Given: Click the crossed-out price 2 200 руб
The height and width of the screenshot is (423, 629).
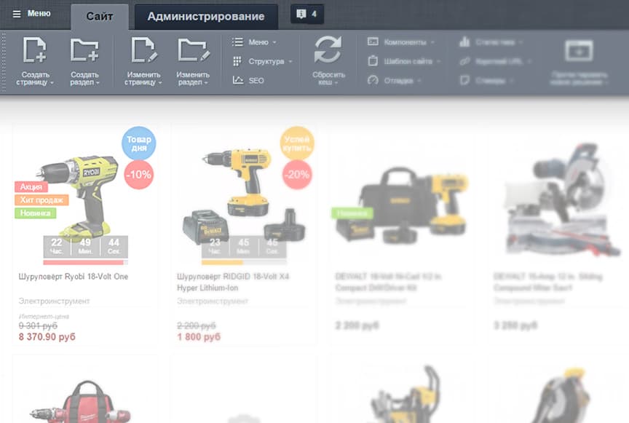Looking at the screenshot, I should tap(197, 325).
